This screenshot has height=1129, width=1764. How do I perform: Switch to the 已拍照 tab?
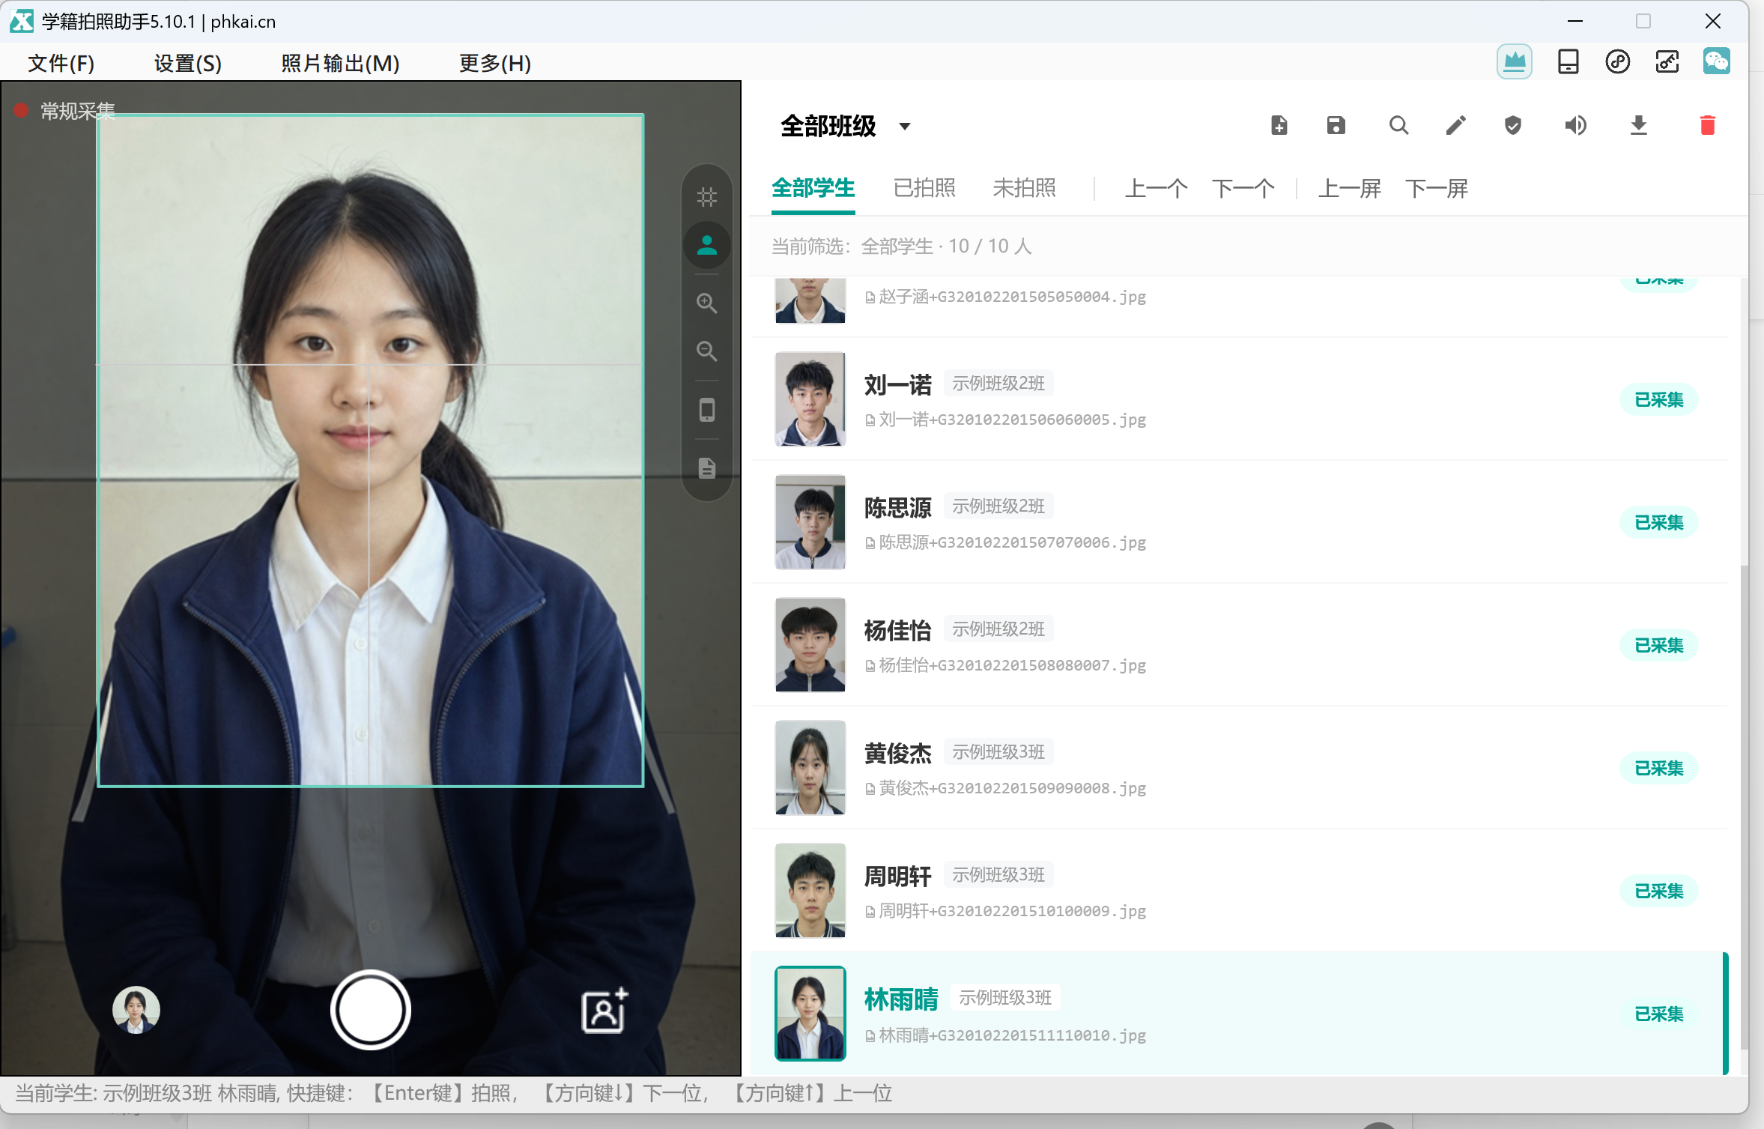(x=924, y=187)
